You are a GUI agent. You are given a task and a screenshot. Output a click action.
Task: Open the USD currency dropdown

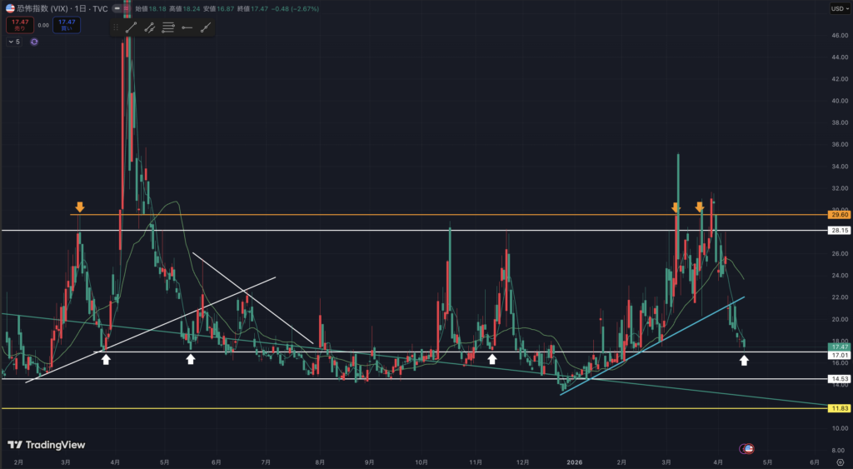[838, 8]
